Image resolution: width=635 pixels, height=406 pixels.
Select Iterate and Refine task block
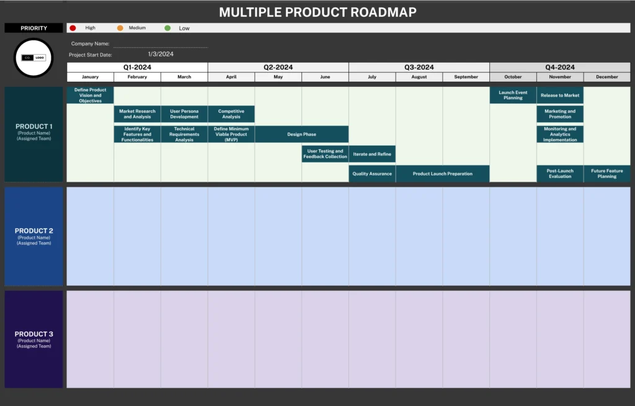tap(372, 154)
